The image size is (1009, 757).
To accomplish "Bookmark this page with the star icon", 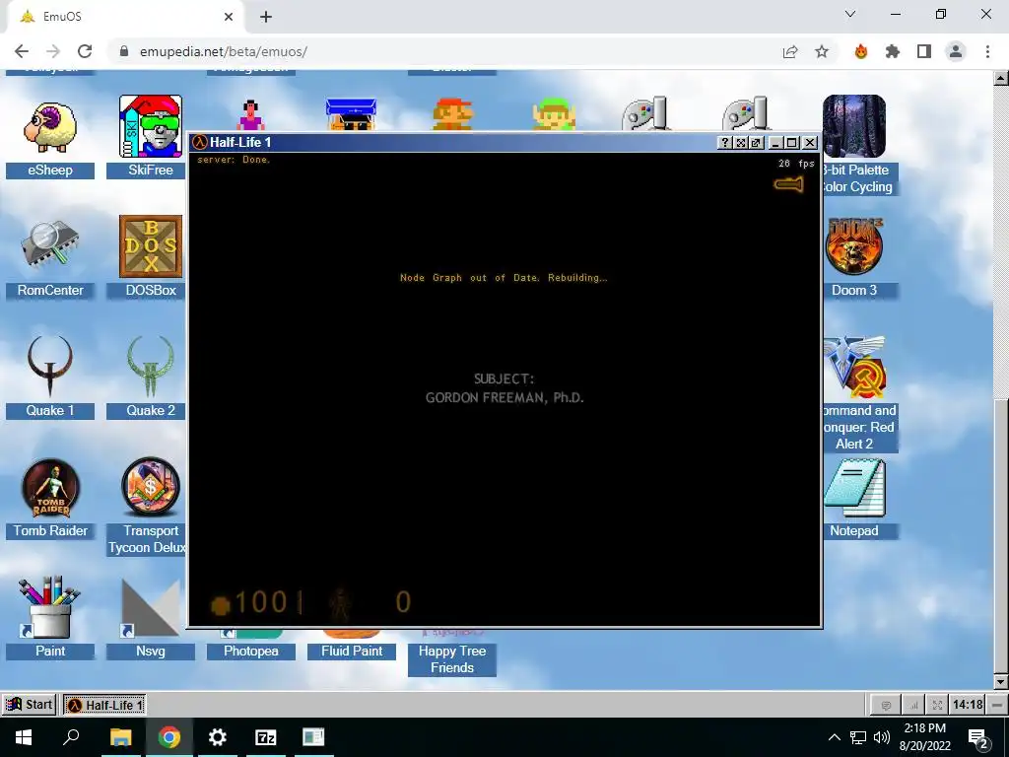I will coord(822,51).
